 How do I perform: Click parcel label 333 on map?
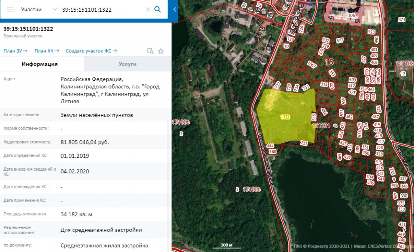pyautogui.click(x=401, y=209)
